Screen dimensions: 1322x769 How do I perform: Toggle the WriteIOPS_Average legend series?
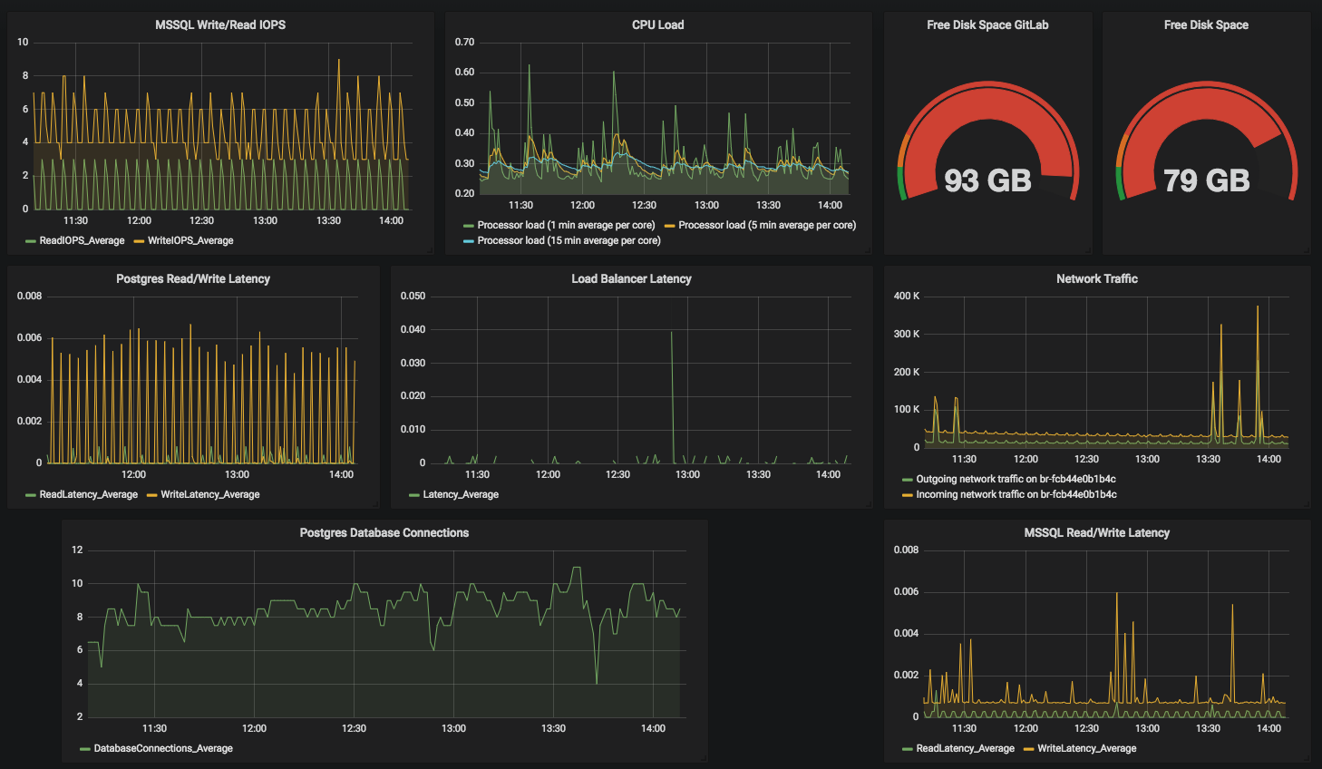click(x=190, y=240)
